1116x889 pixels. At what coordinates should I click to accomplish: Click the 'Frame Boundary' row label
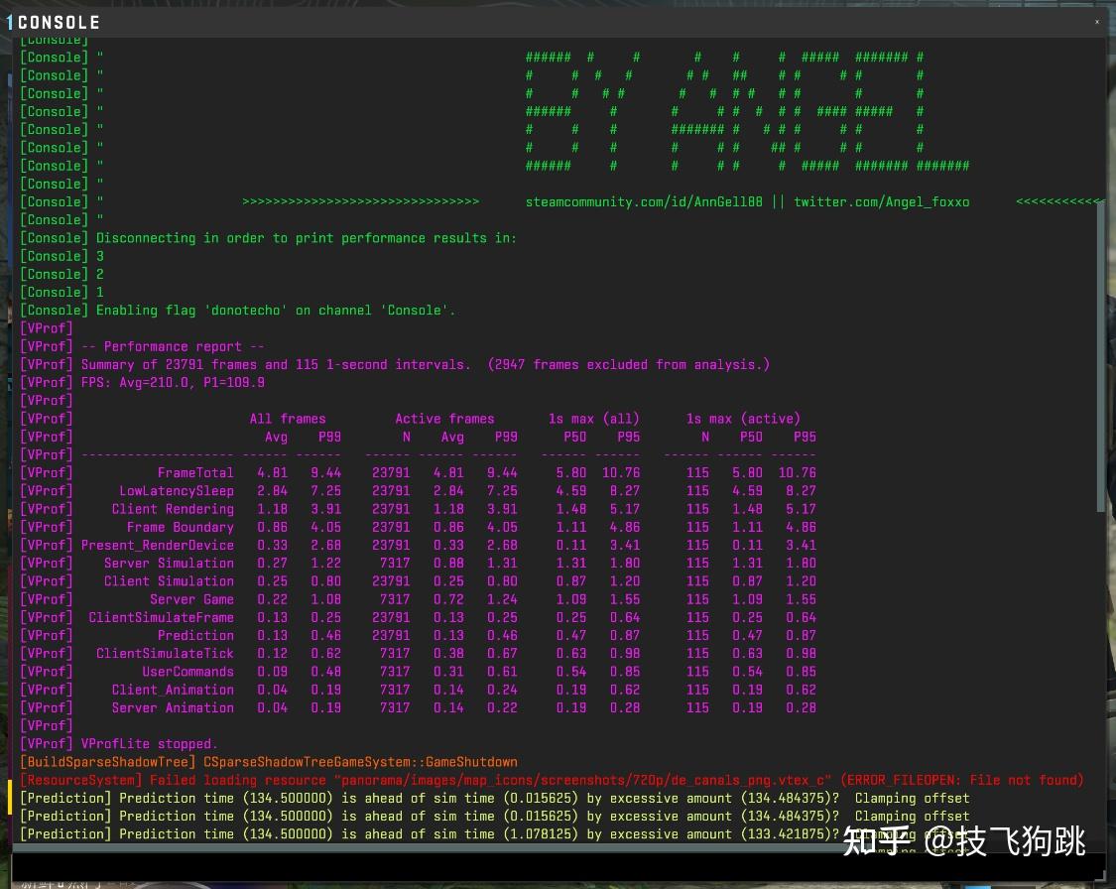coord(181,528)
